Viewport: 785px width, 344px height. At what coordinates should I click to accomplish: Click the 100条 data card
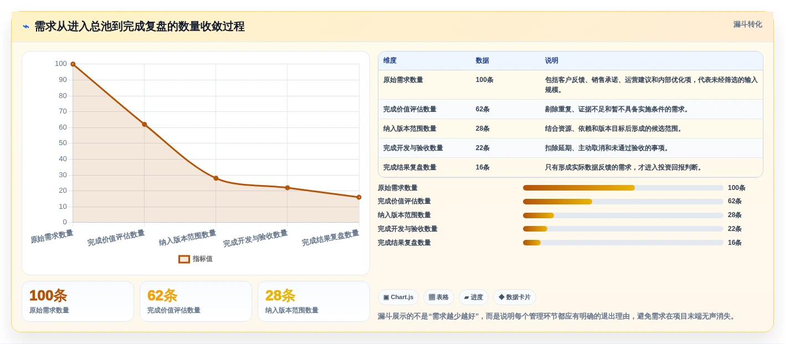click(78, 301)
